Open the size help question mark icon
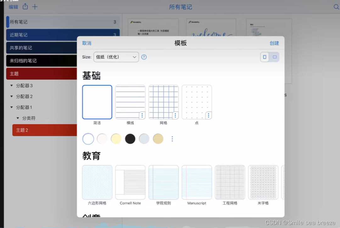The image size is (340, 228). pos(144,57)
